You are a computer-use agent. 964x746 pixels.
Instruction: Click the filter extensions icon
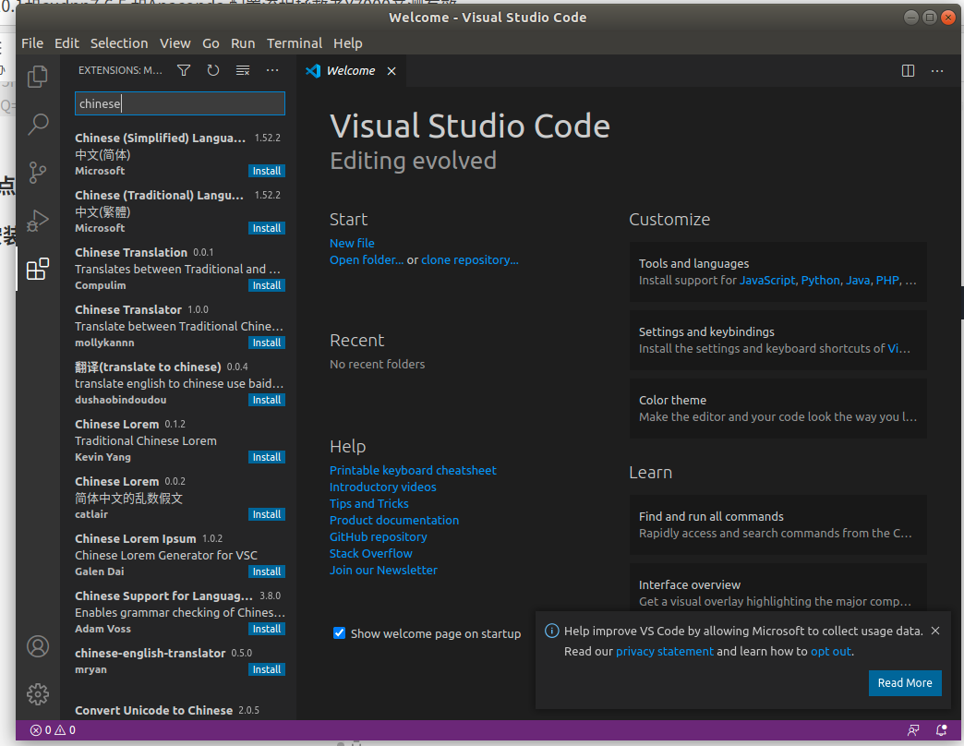184,70
